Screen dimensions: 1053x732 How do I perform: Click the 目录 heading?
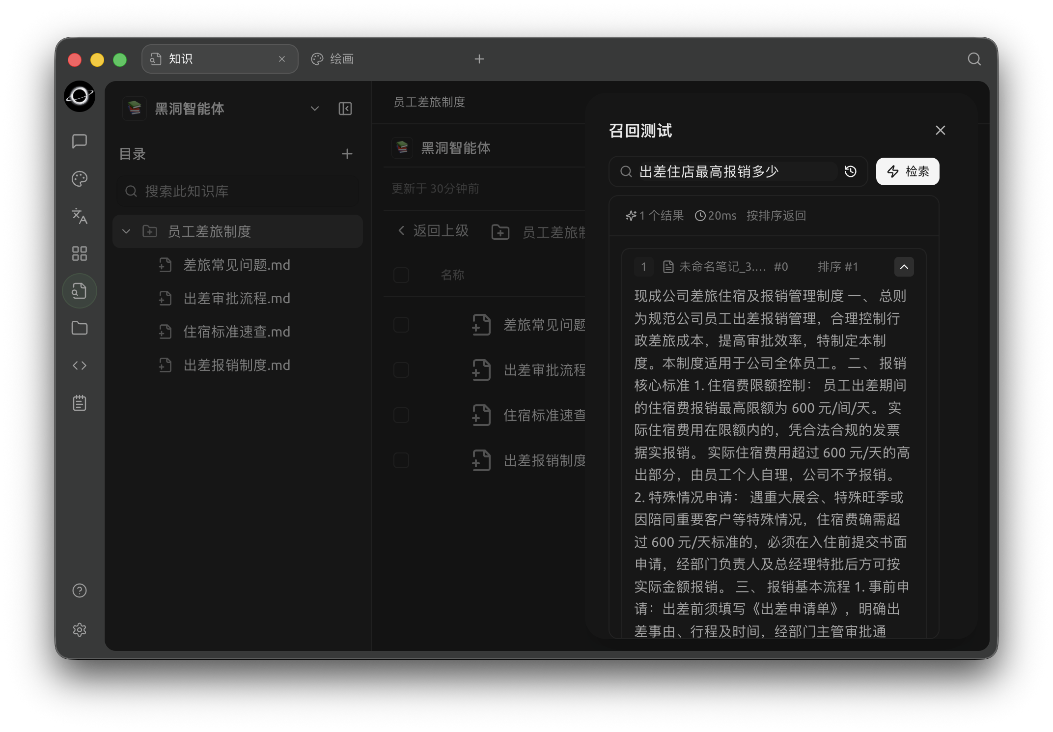[133, 154]
